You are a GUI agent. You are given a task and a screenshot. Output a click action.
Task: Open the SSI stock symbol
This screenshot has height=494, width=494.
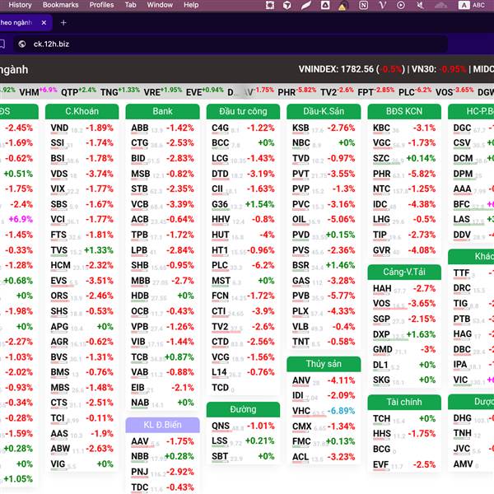tap(58, 143)
